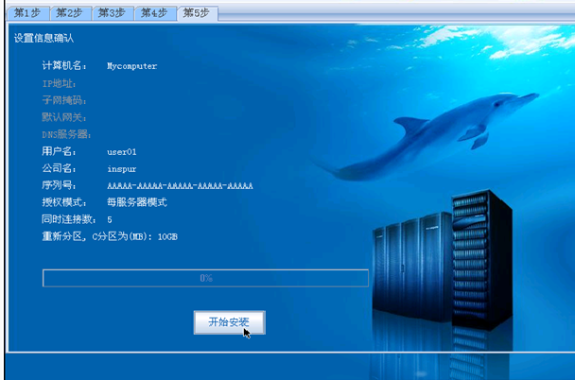Click the 0% installation progress bar
Screen dimensions: 575x380
[x=205, y=278]
